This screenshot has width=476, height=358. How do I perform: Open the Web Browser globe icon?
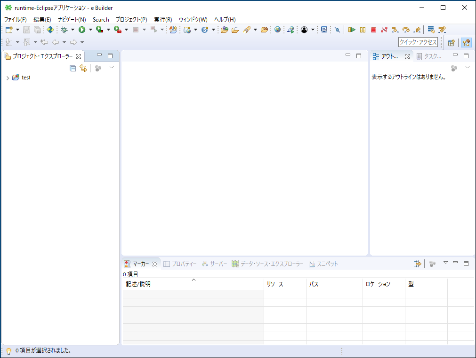coord(277,30)
